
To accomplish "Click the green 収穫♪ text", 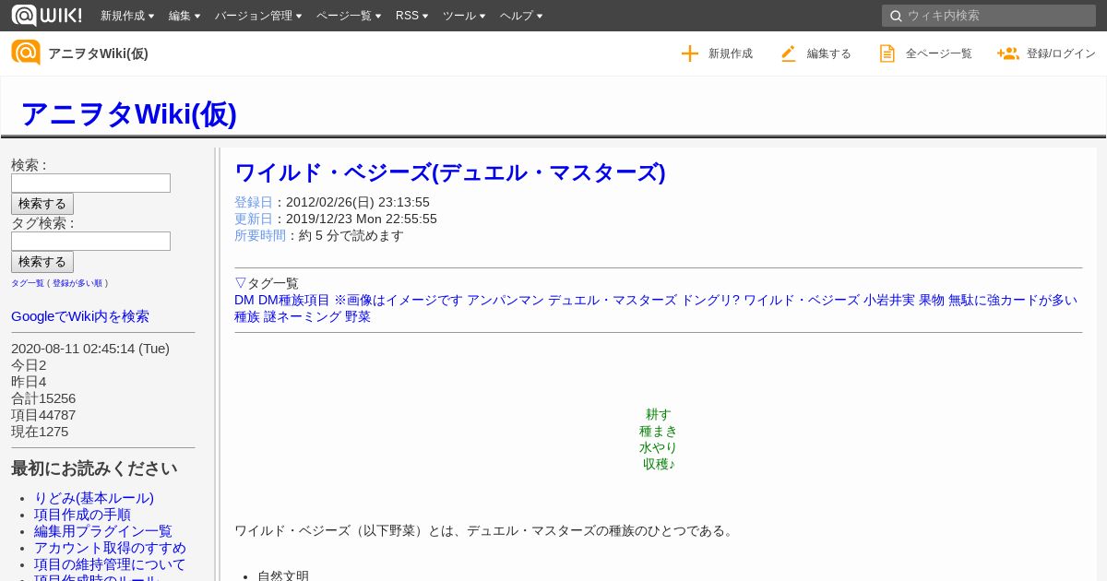I will (x=659, y=464).
